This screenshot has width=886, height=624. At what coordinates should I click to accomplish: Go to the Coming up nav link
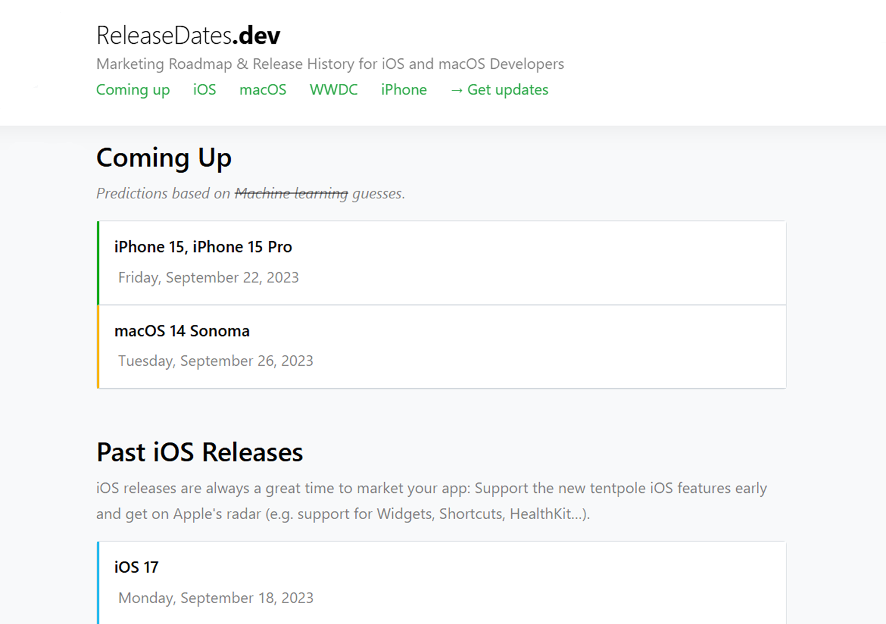133,90
